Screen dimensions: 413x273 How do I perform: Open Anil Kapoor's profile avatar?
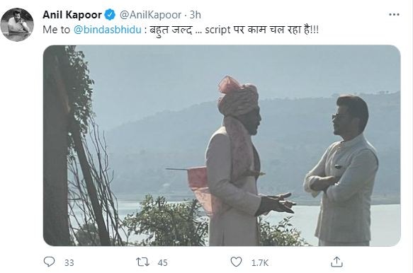click(x=17, y=25)
